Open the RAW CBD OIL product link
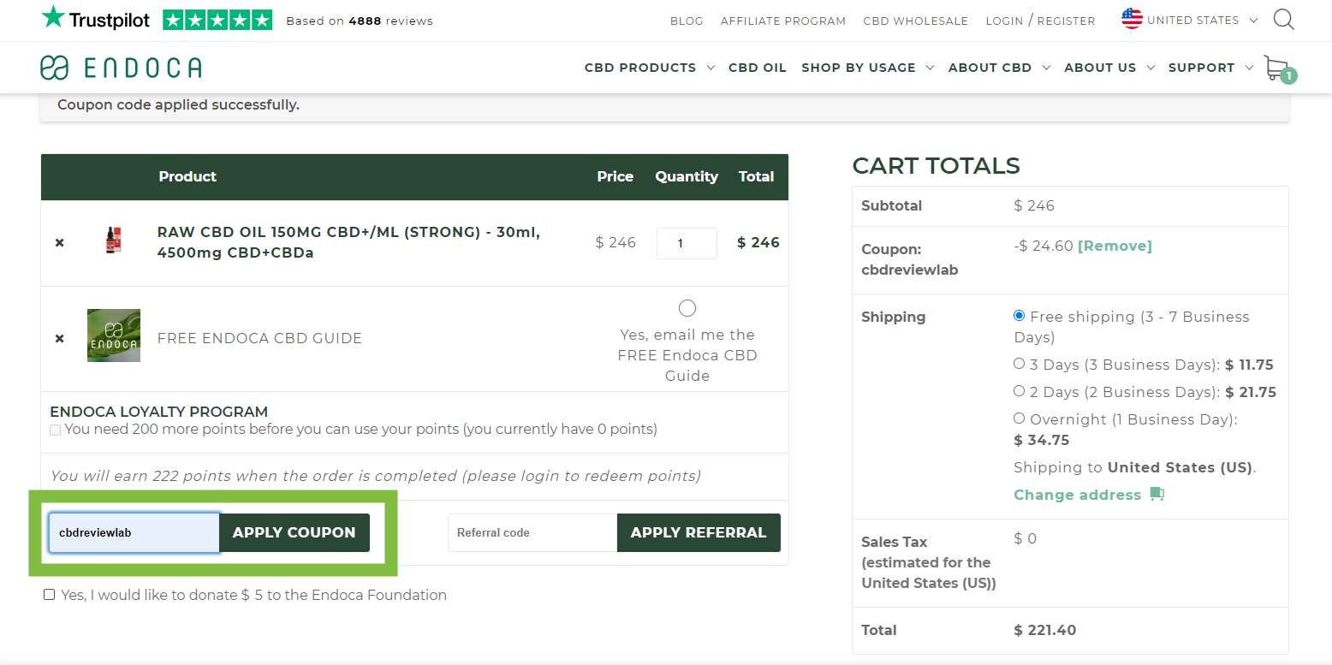The width and height of the screenshot is (1332, 665). pos(348,242)
